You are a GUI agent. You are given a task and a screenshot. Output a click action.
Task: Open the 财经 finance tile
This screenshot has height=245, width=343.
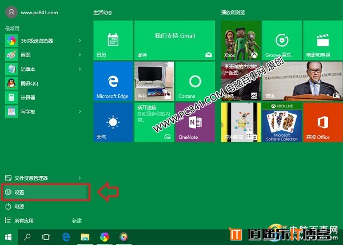[x=241, y=81]
